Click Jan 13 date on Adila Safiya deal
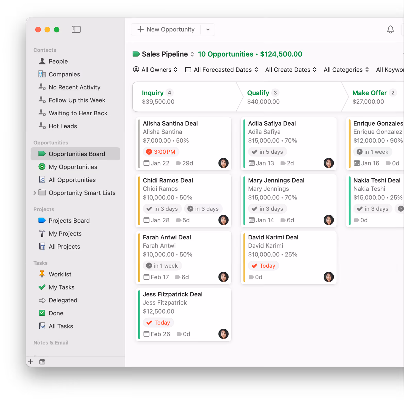Screen dimensions: 404x401 [261, 163]
